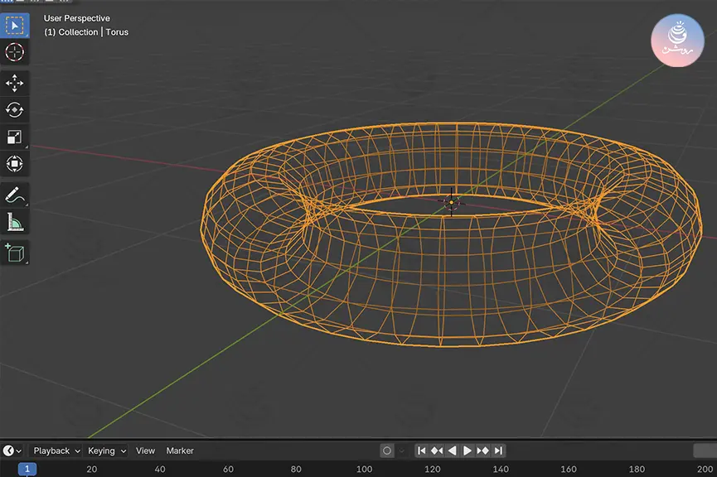Pick the Rotate tool
Viewport: 717px width, 477px height.
(15, 109)
